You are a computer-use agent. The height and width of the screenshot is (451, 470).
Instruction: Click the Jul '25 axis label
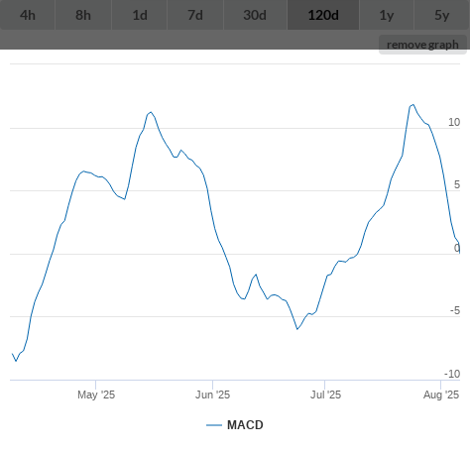coord(325,395)
